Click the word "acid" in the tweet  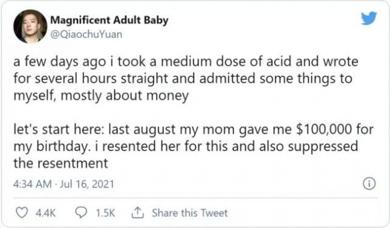pos(278,61)
